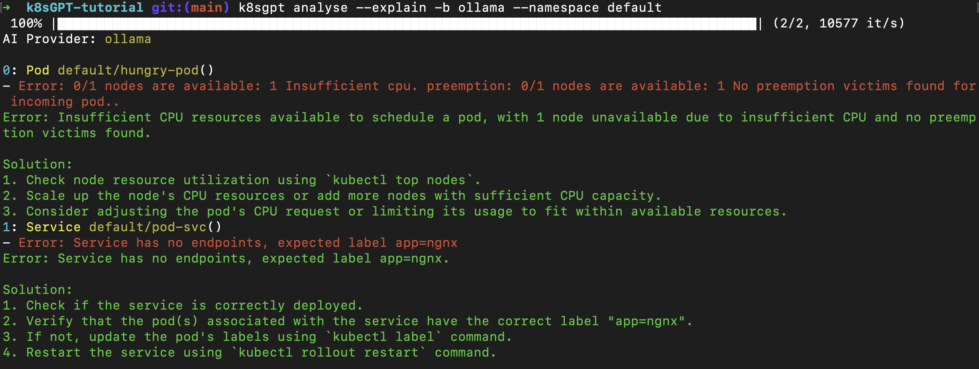Viewport: 979px width, 369px height.
Task: Click the default/pod-svc service name
Action: (x=148, y=227)
